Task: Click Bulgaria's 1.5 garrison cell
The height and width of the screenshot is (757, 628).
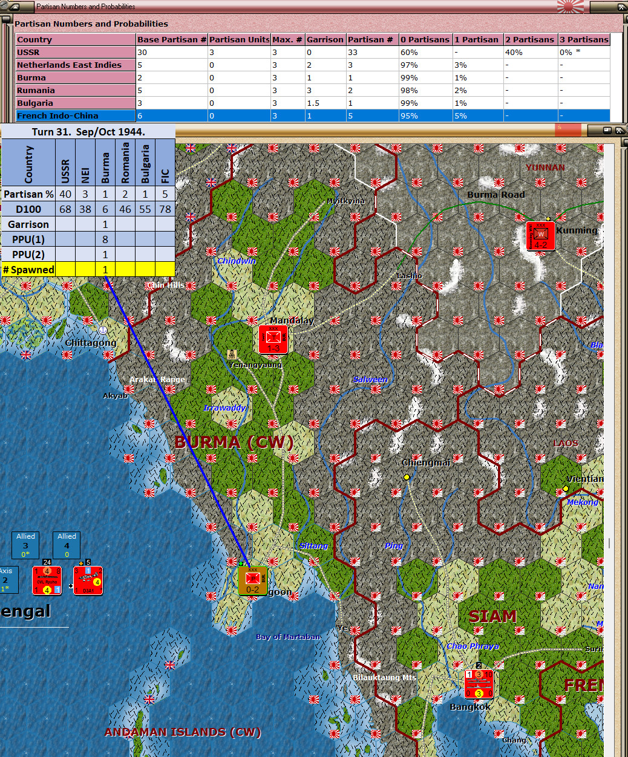Action: tap(325, 103)
